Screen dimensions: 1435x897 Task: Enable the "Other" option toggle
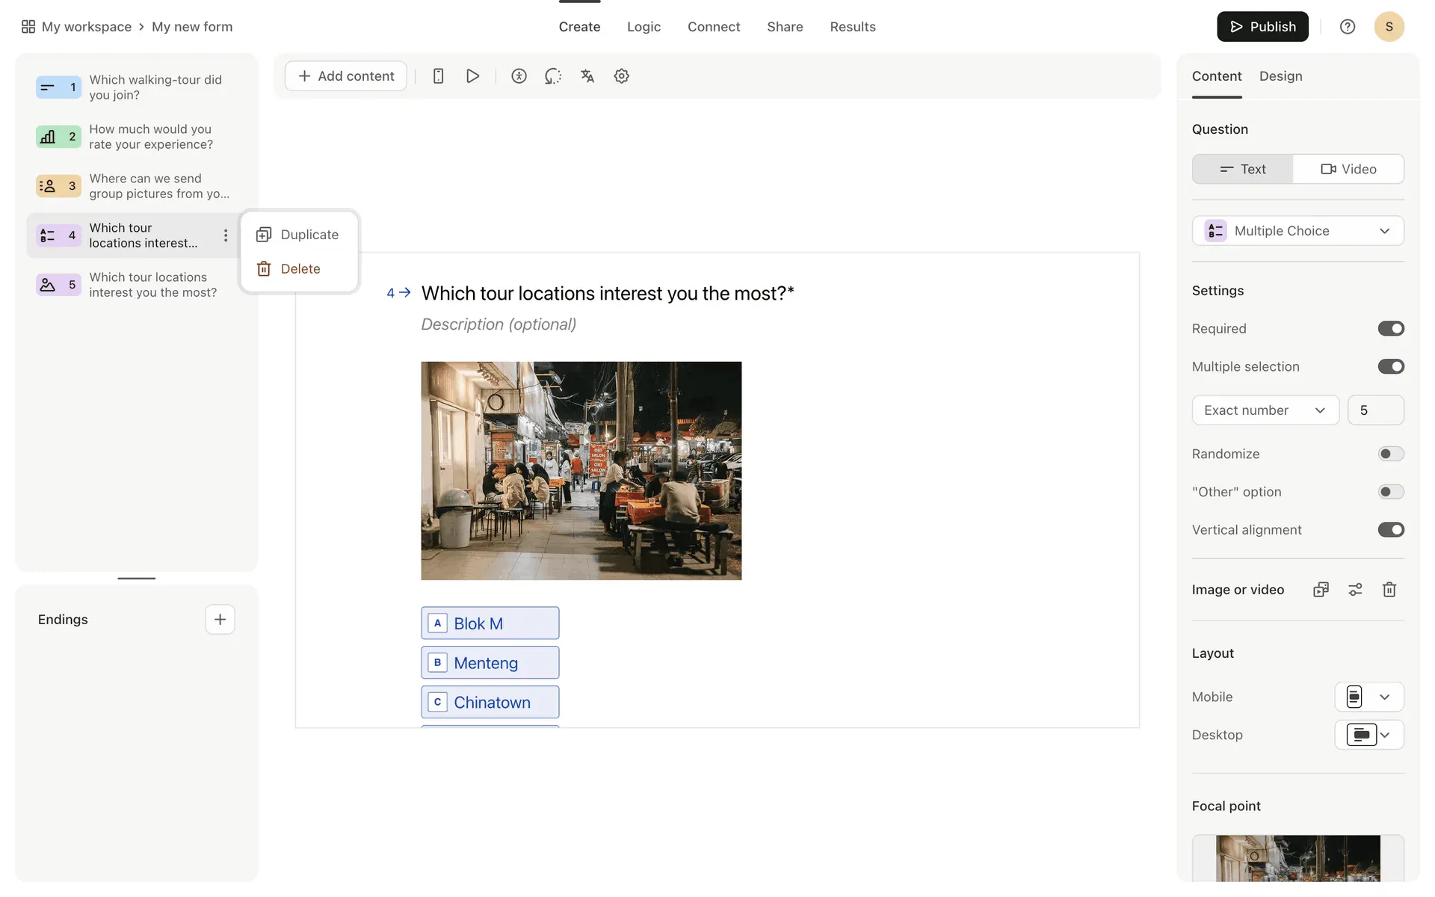click(x=1391, y=492)
